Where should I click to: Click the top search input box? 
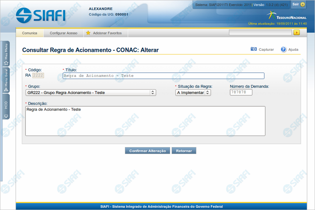point(260,32)
